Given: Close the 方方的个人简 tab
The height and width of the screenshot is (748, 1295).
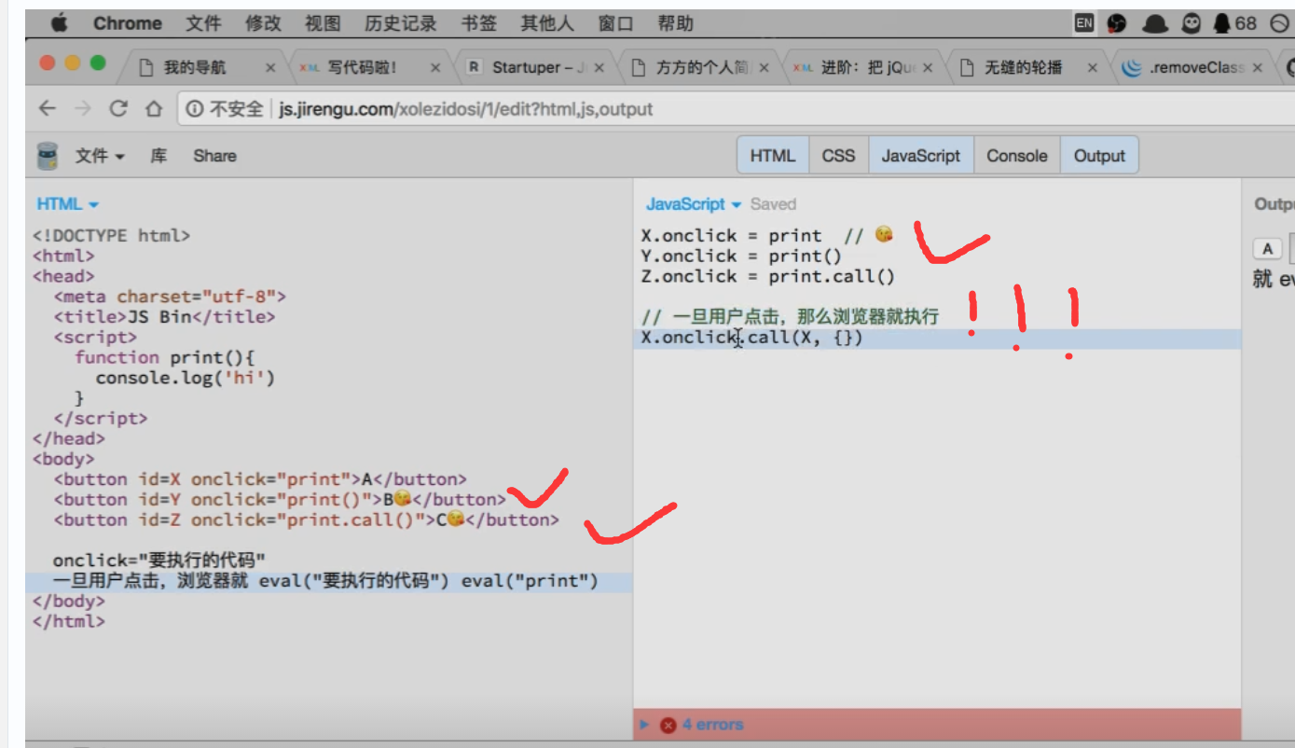Looking at the screenshot, I should coord(765,67).
